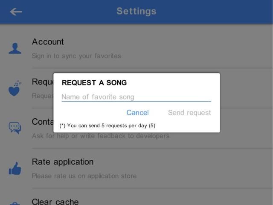Image resolution: width=273 pixels, height=205 pixels.
Task: Click 'Please rate us on application store'
Action: 84,176
